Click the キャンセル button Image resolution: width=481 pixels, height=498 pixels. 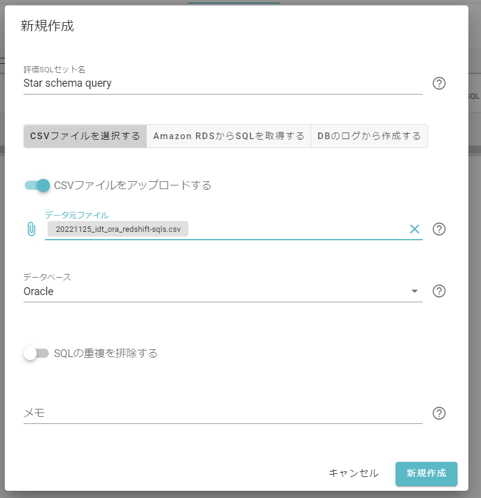(353, 473)
